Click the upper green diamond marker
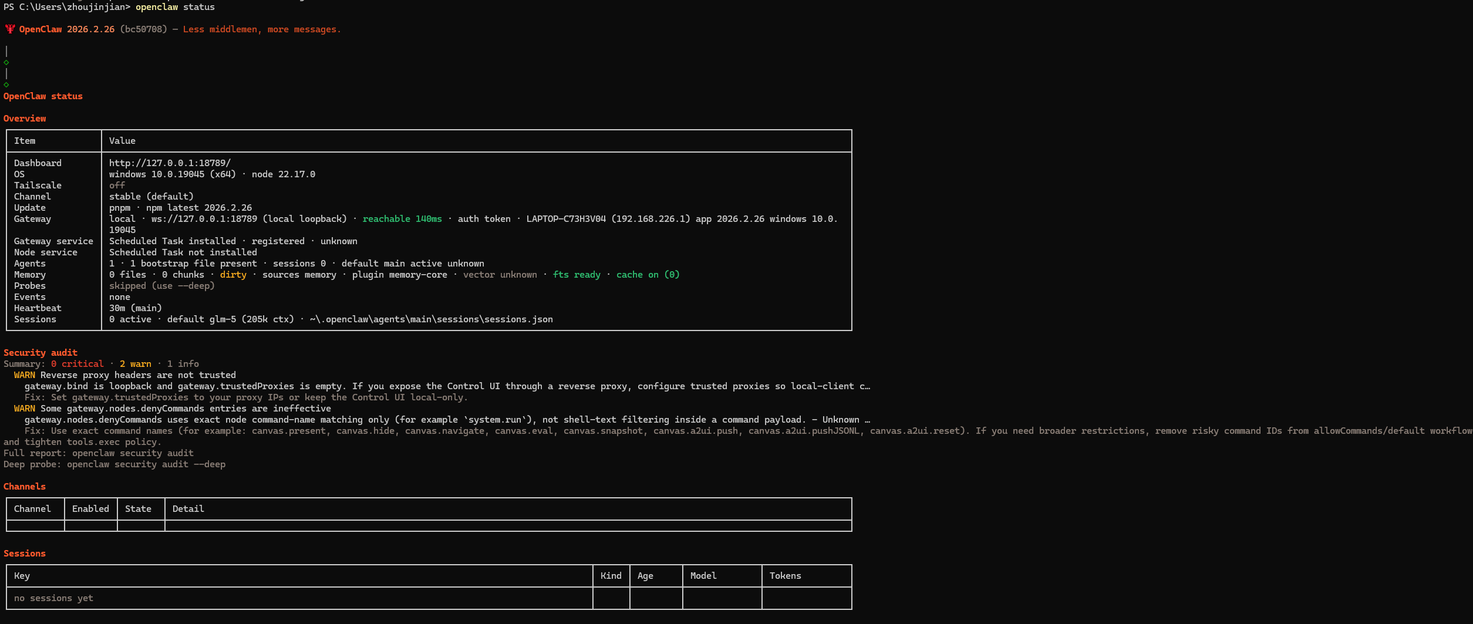 coord(6,62)
